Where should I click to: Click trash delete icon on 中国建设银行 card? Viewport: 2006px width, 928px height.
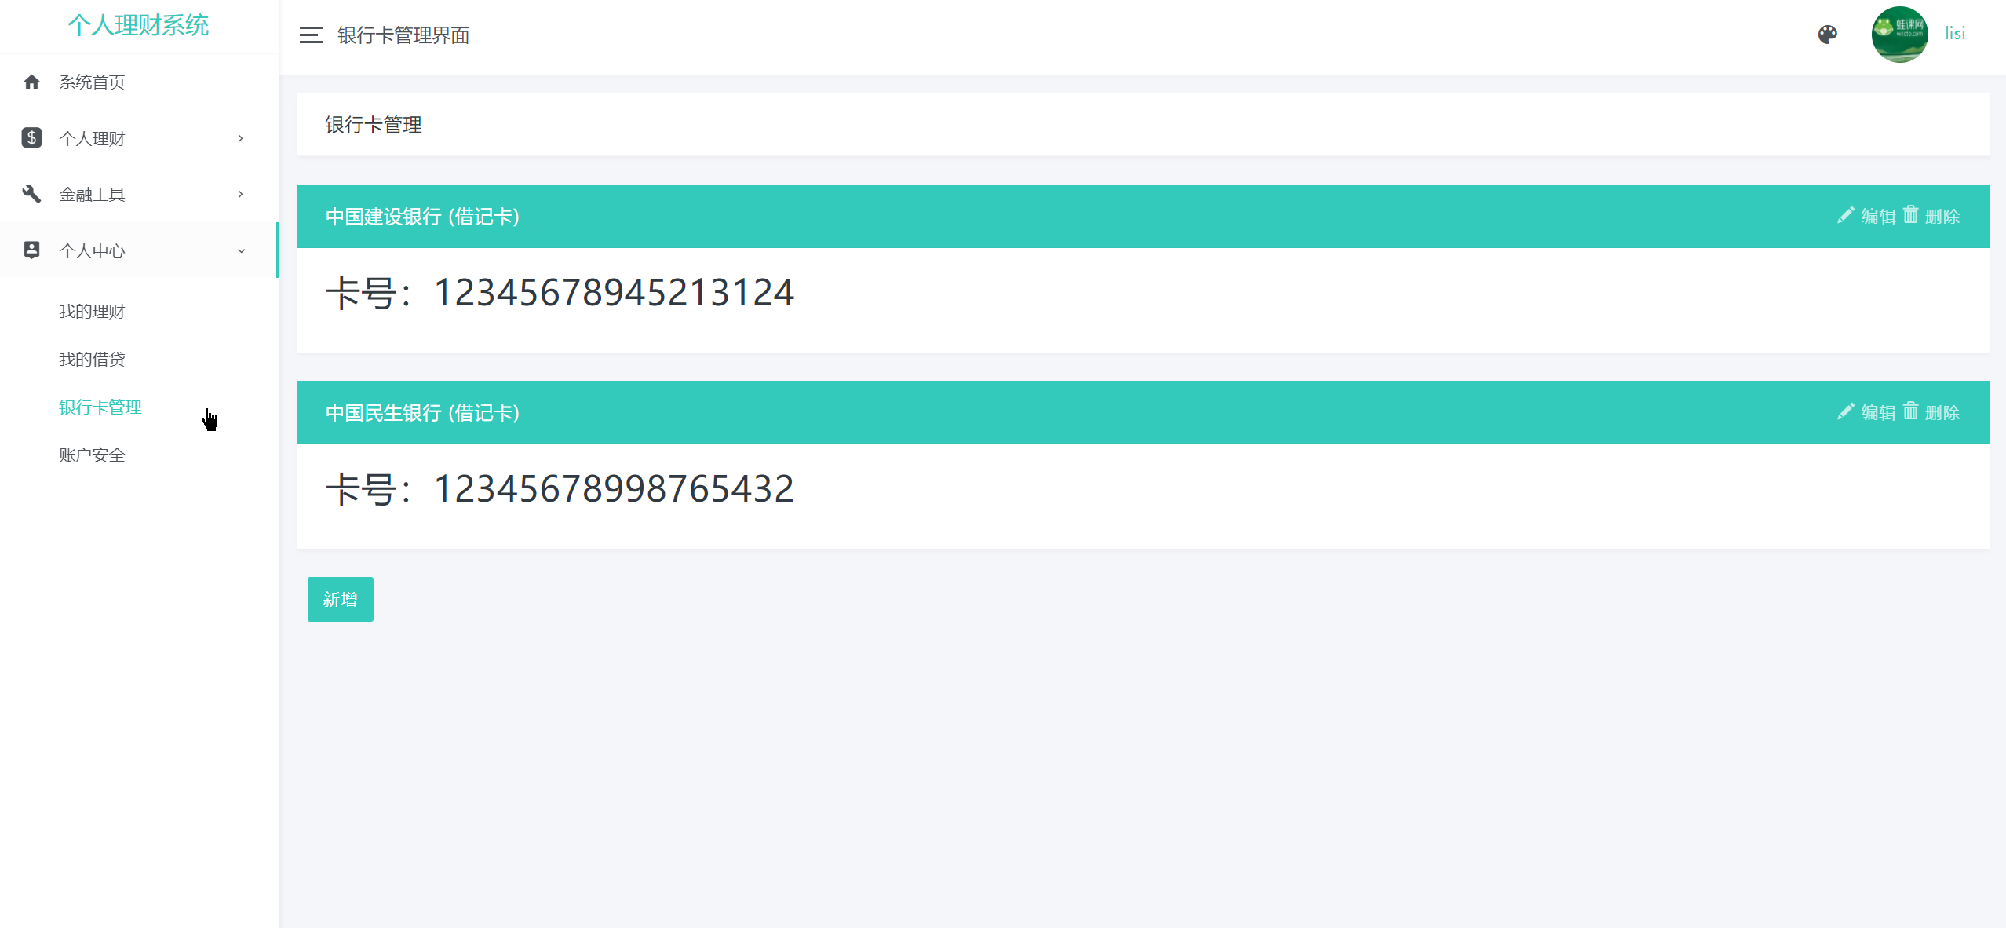(1910, 215)
